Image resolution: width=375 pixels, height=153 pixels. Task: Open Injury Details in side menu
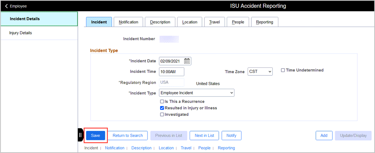pos(39,33)
